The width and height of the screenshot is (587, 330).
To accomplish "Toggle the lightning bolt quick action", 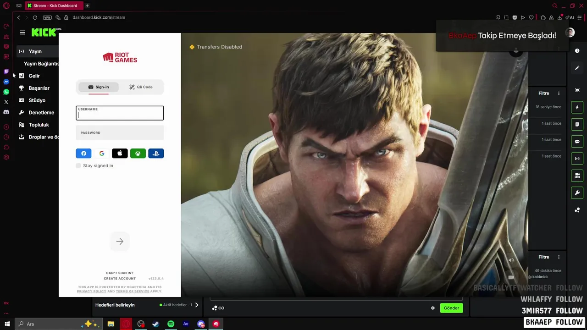I will [x=577, y=107].
